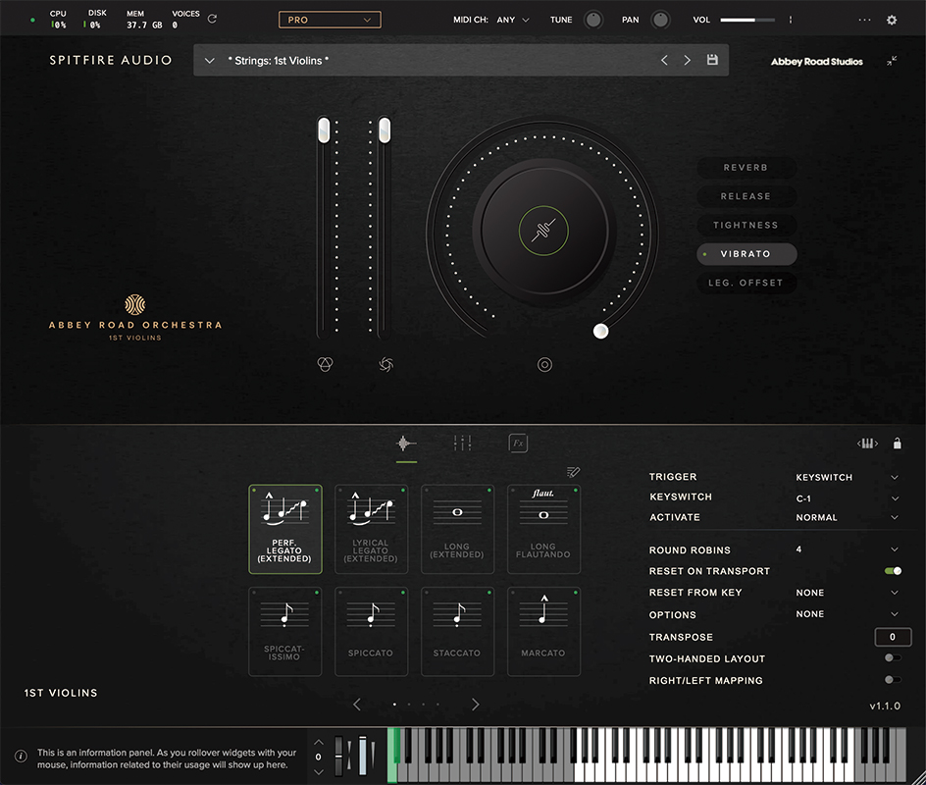Viewport: 926px width, 785px height.
Task: Toggle load dot on Spiccato tile
Action: tap(403, 592)
